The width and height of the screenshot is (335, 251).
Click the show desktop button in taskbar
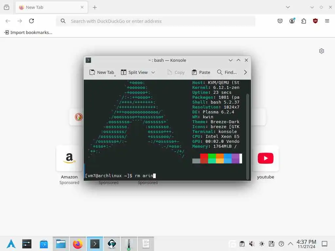coord(324,244)
